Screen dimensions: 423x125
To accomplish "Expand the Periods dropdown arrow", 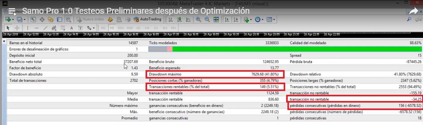I will (262, 19).
